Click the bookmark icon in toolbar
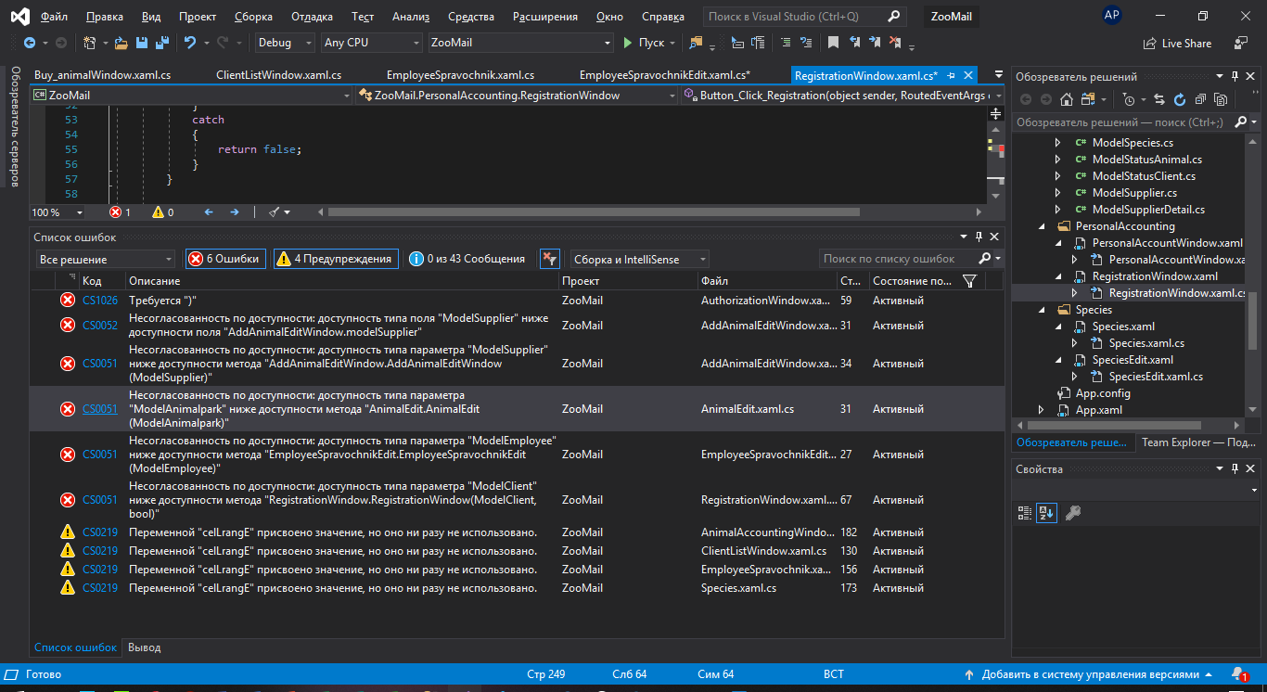This screenshot has width=1267, height=692. [x=833, y=43]
